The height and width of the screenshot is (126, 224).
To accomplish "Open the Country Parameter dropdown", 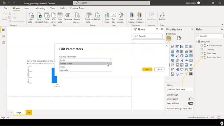I will pos(86,60).
